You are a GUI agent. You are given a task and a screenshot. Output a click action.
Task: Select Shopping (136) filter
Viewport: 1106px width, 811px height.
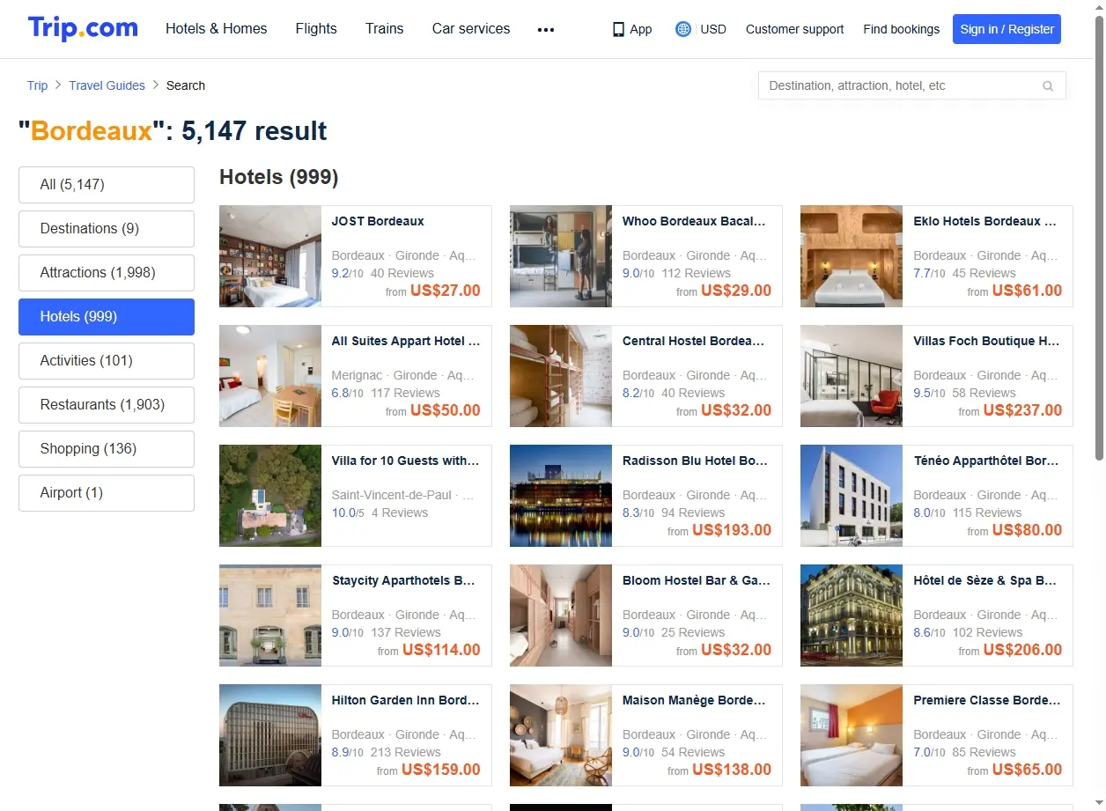[107, 449]
